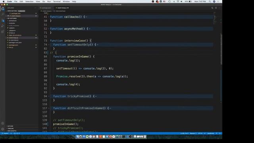Click the Finder icon in the Dock

click(x=77, y=137)
